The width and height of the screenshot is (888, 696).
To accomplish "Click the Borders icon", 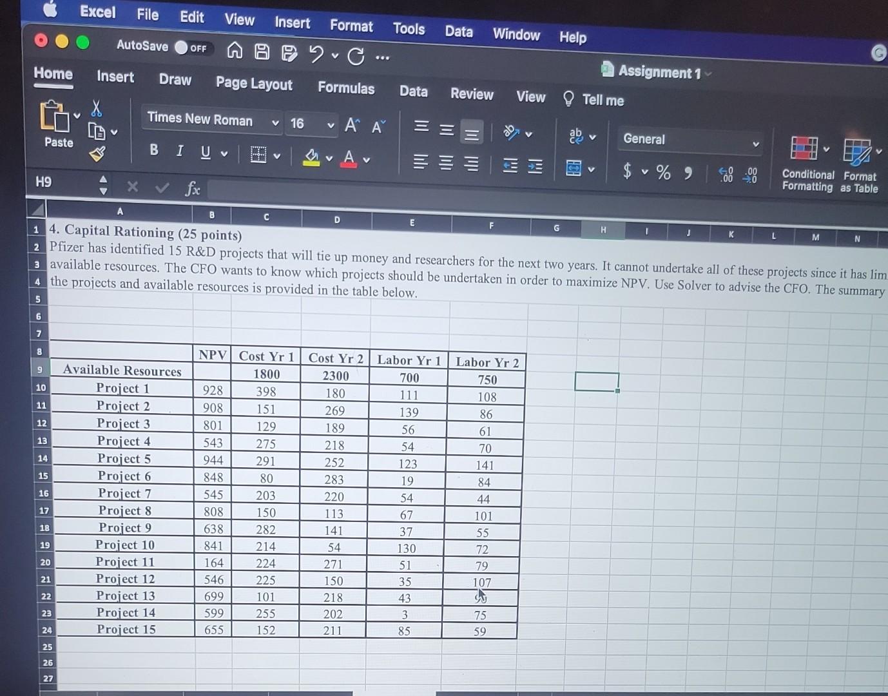I will (258, 155).
